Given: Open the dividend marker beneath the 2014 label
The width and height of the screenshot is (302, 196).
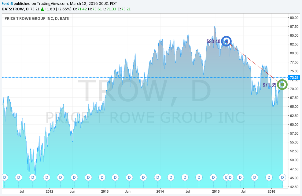Looking at the screenshot, I should (157, 177).
